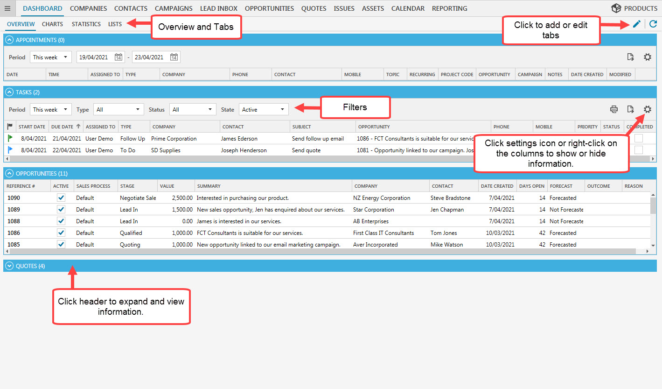Click the refresh icon at top right

pos(653,24)
